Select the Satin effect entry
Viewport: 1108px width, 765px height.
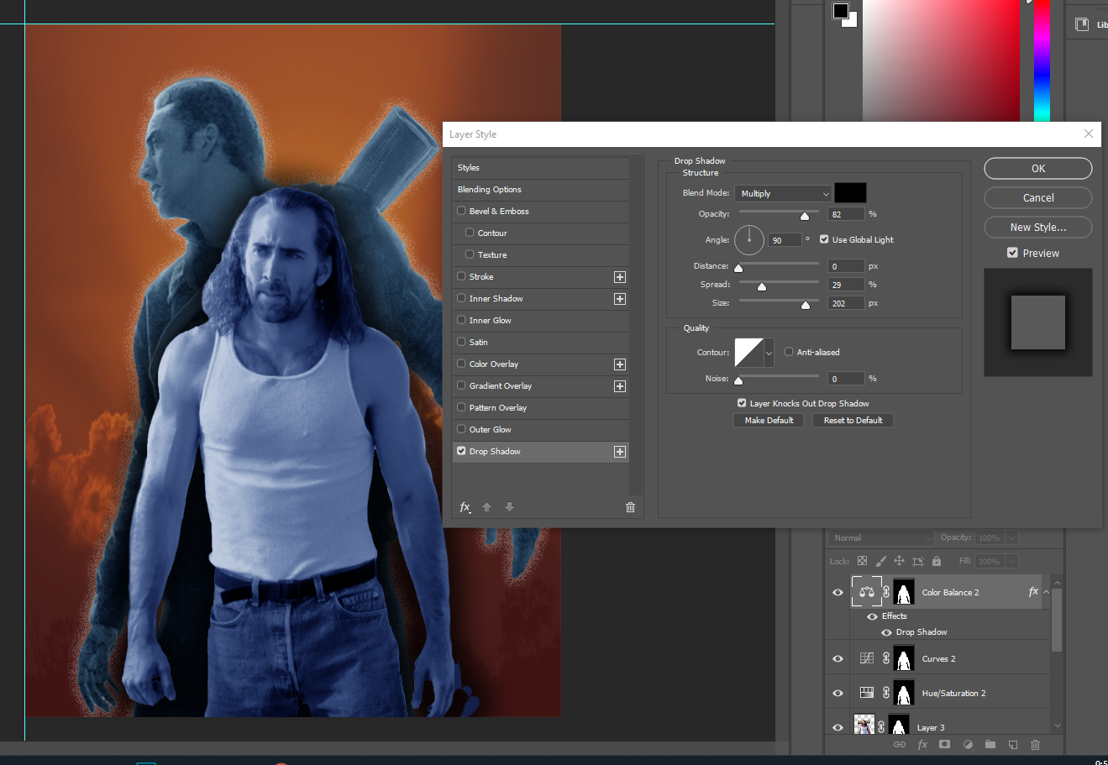click(x=541, y=343)
